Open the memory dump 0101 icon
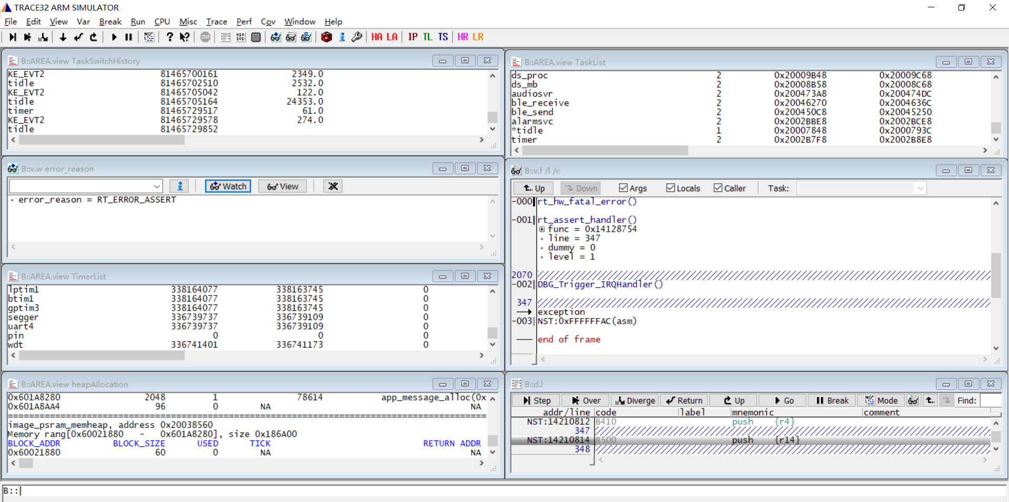Image resolution: width=1009 pixels, height=502 pixels. point(241,37)
